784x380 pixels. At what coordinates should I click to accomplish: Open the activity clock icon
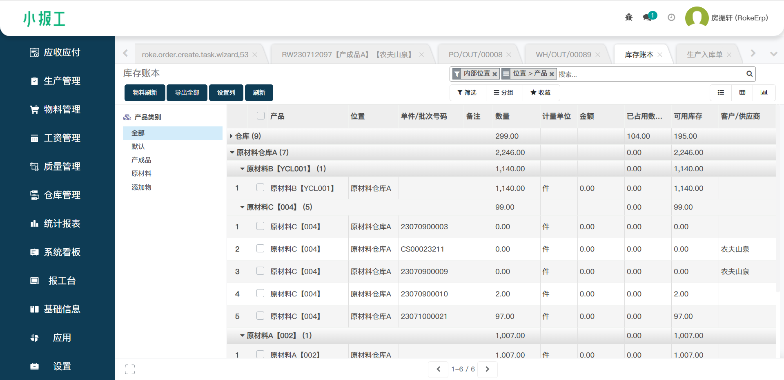(671, 17)
